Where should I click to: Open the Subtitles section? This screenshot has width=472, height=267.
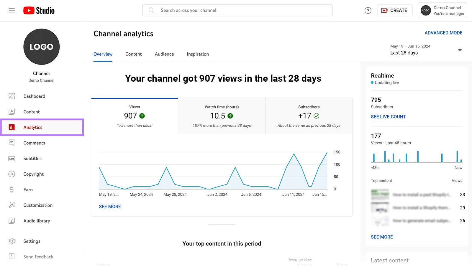point(32,159)
